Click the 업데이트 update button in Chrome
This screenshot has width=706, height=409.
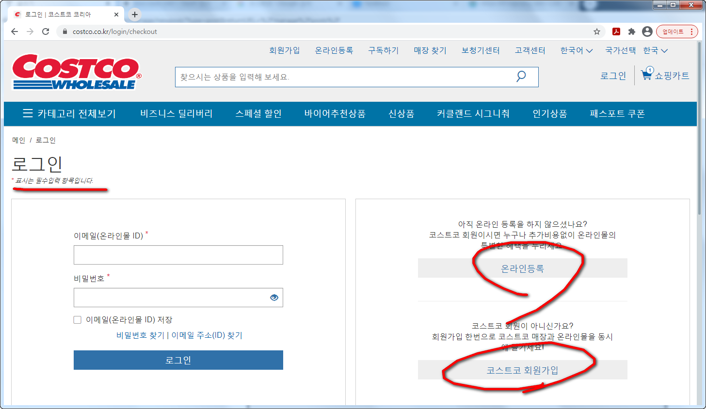click(x=673, y=31)
